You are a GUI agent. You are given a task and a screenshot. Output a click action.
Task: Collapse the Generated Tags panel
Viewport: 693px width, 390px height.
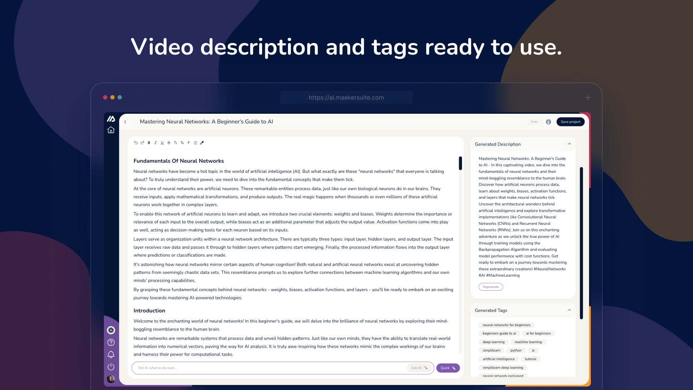tap(569, 310)
